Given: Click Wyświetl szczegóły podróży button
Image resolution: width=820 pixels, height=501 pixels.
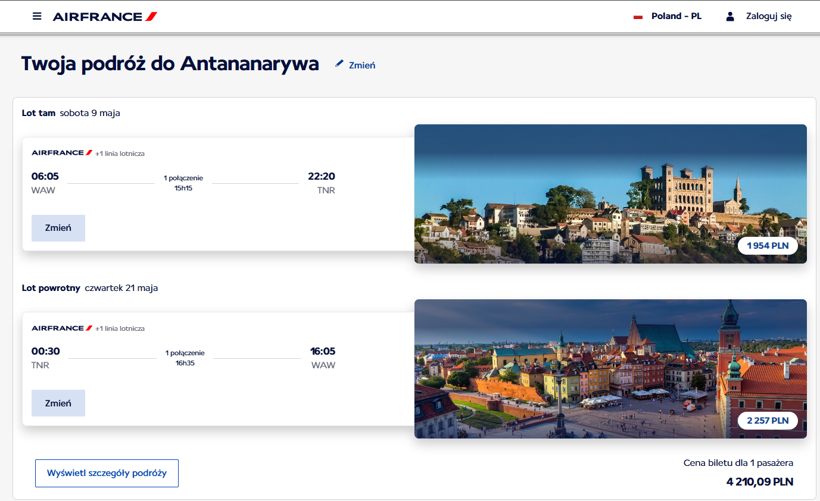Looking at the screenshot, I should point(107,473).
